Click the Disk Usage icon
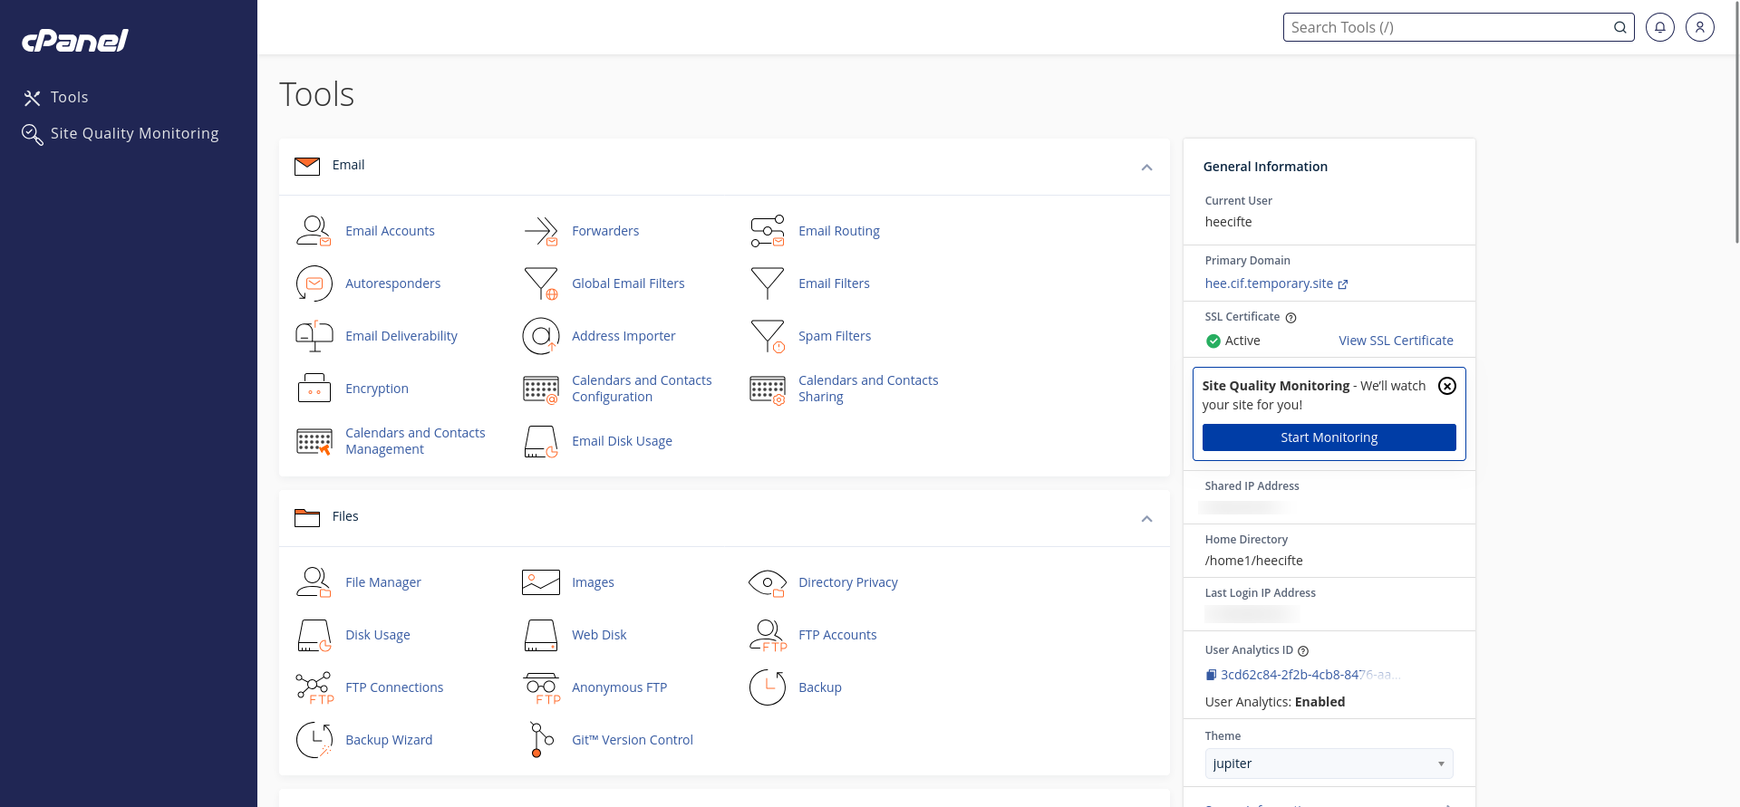 314,635
